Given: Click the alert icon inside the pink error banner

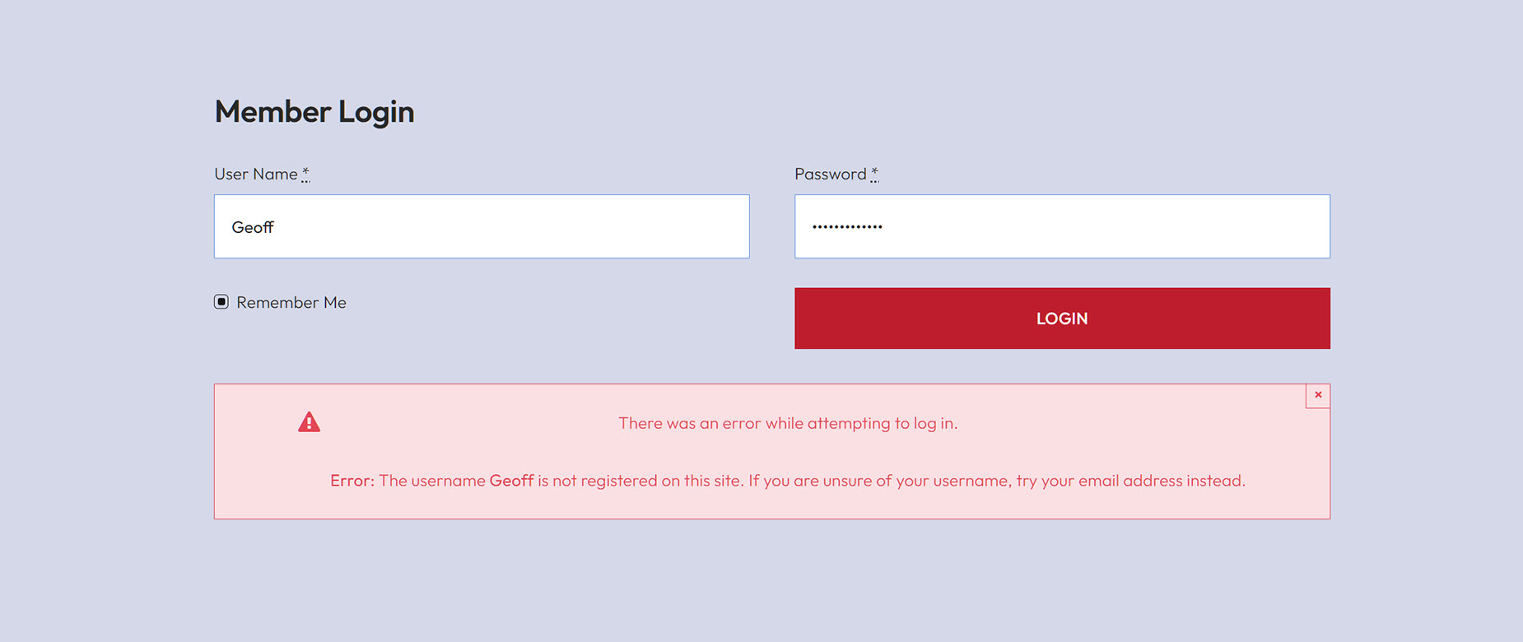Looking at the screenshot, I should click(309, 421).
